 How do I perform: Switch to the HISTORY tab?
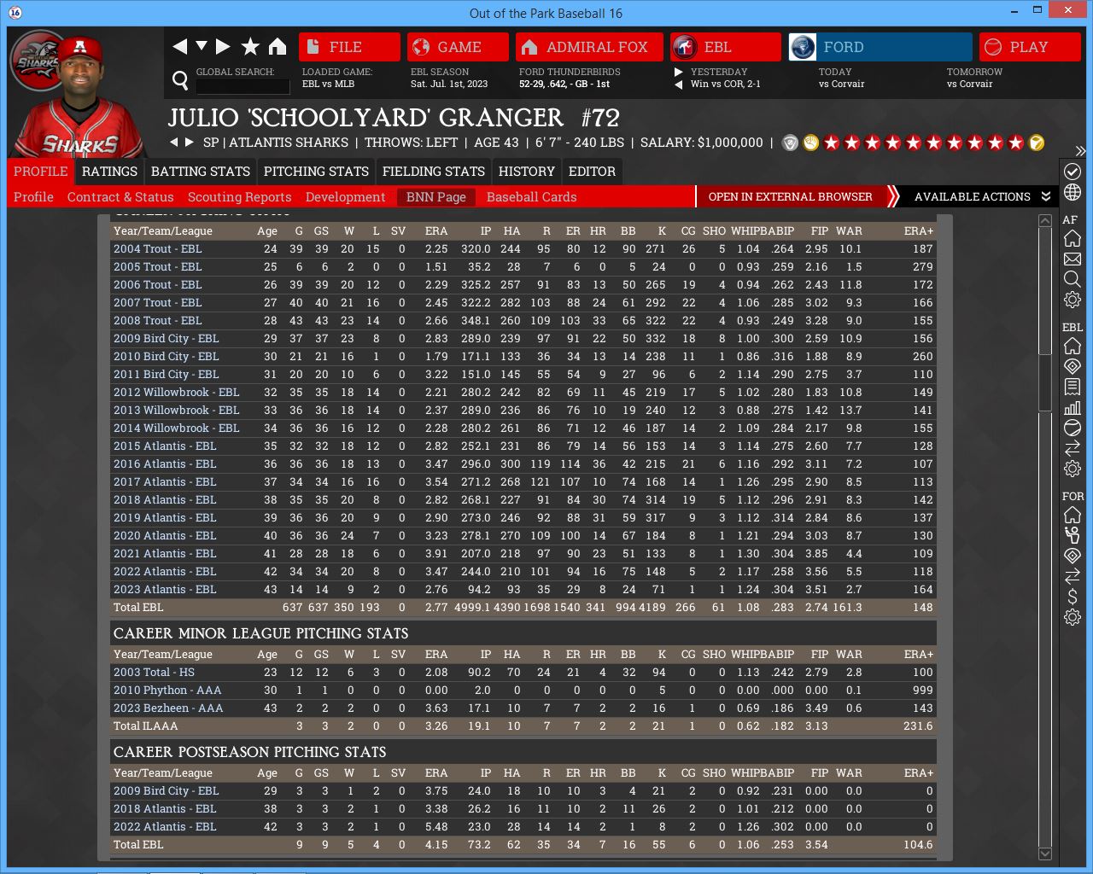click(527, 172)
